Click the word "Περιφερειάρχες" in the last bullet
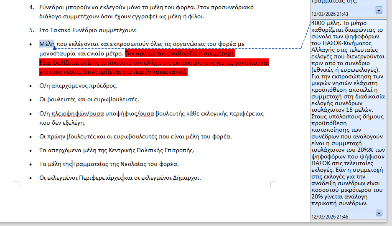 pos(101,178)
